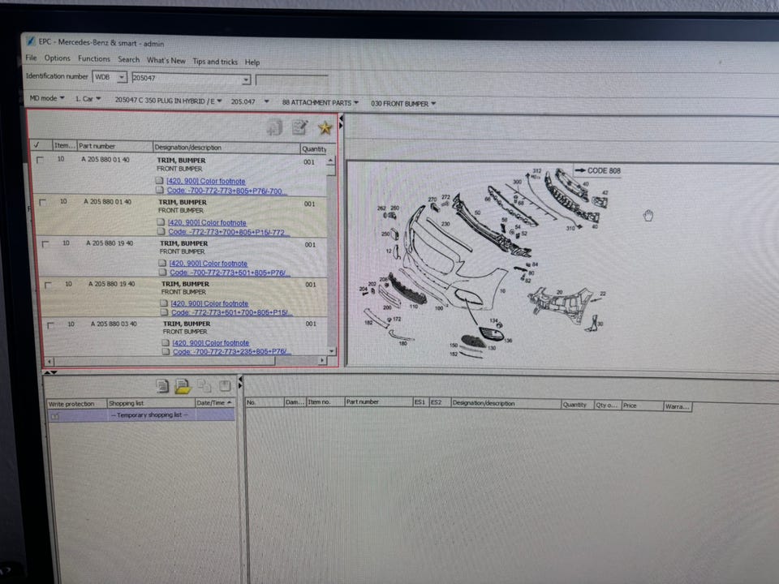Tick checkbox for row with Code -700-772-773+805+P76/-700

pyautogui.click(x=40, y=160)
